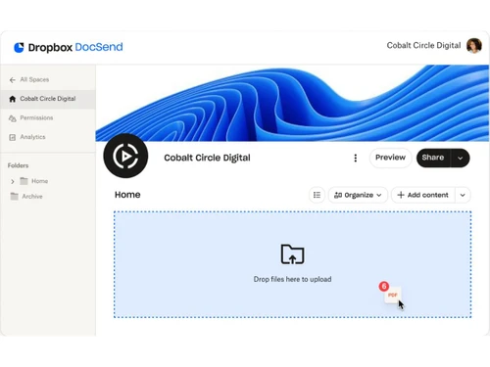
Task: Open the three-dot more options menu
Action: tap(356, 158)
